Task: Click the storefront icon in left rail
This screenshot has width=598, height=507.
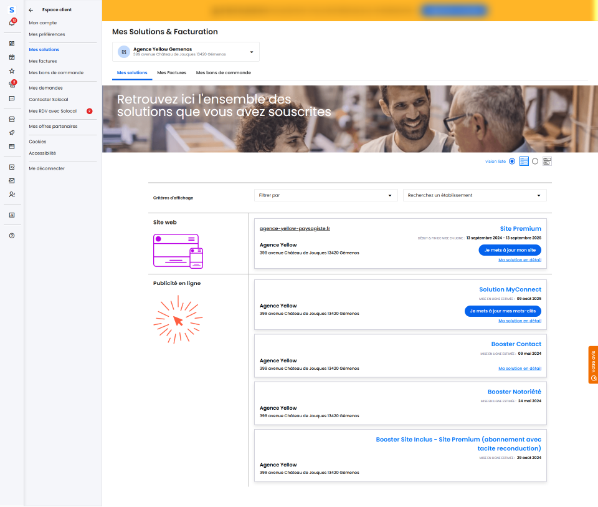Action: 12,119
